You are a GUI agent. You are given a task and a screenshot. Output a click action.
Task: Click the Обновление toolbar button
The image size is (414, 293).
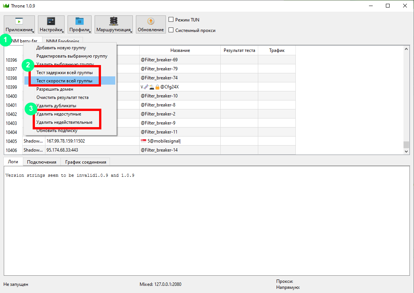pyautogui.click(x=151, y=24)
